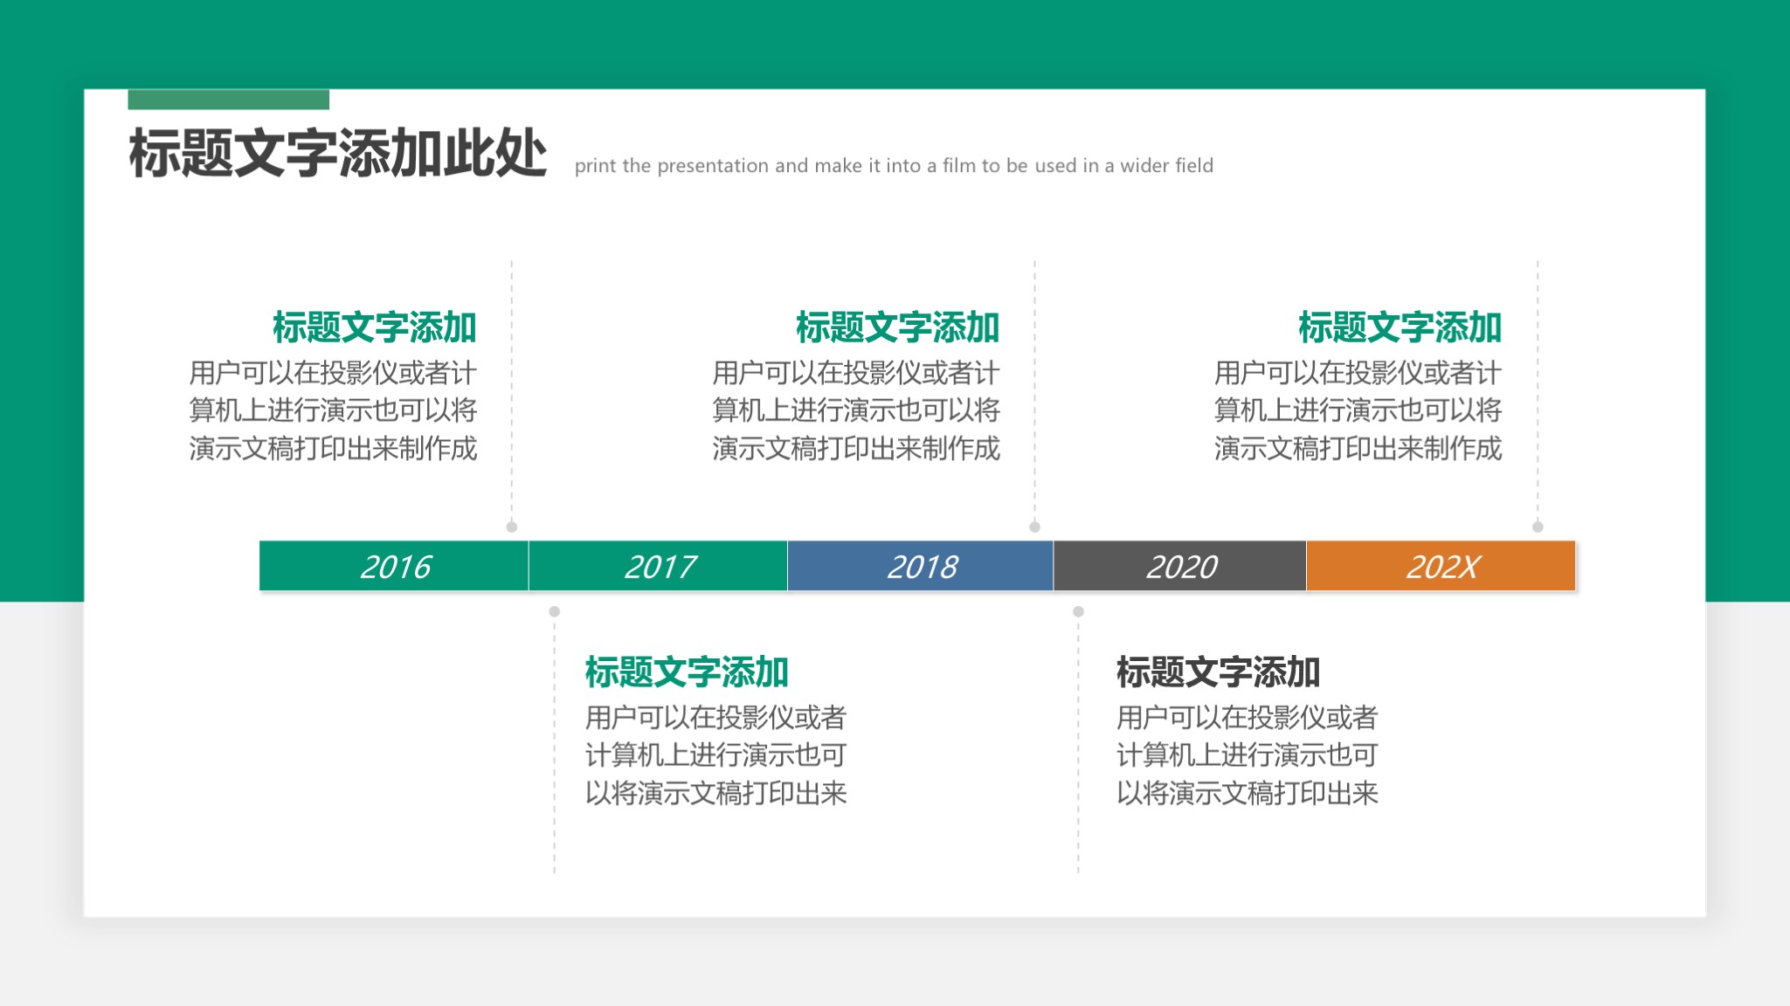Select the blue 2018 timeline block
This screenshot has height=1006, width=1790.
click(920, 566)
